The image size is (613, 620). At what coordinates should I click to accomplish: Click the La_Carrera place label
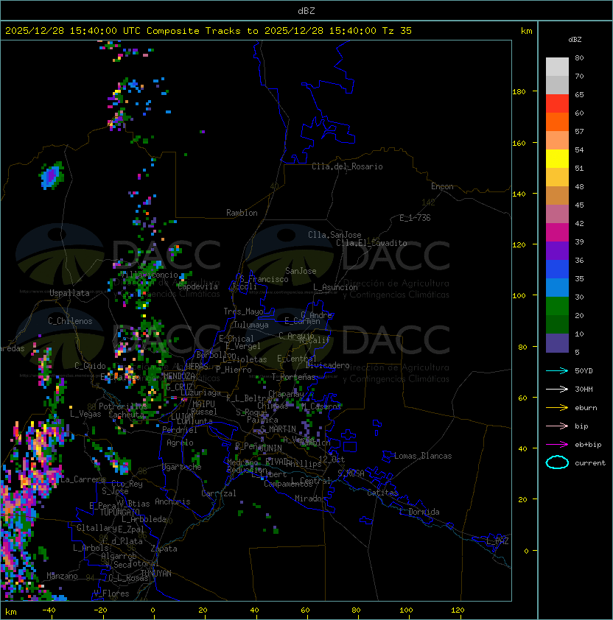[83, 479]
